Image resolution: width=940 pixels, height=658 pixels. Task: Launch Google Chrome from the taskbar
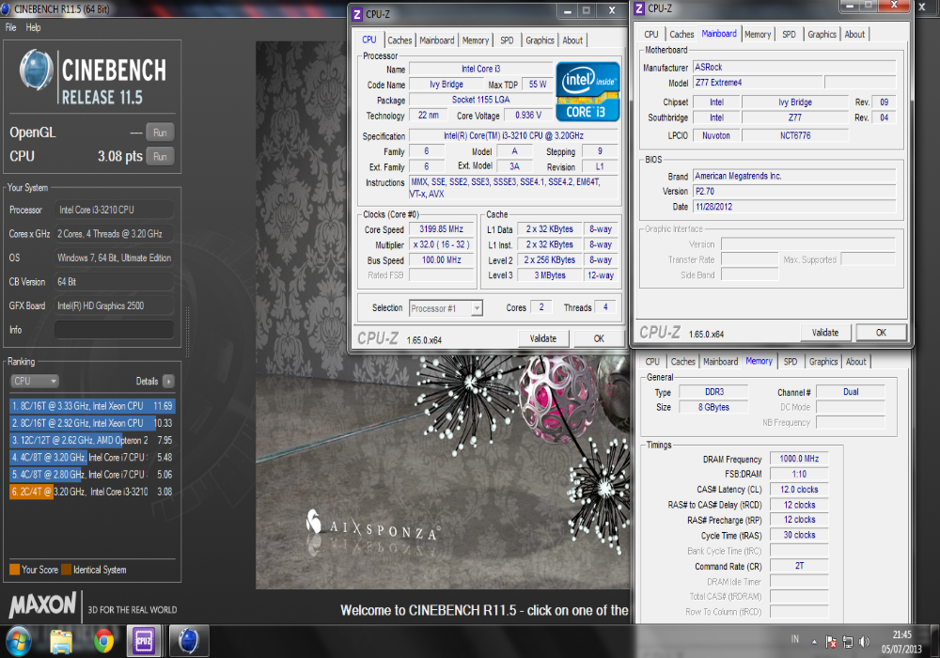click(x=103, y=641)
